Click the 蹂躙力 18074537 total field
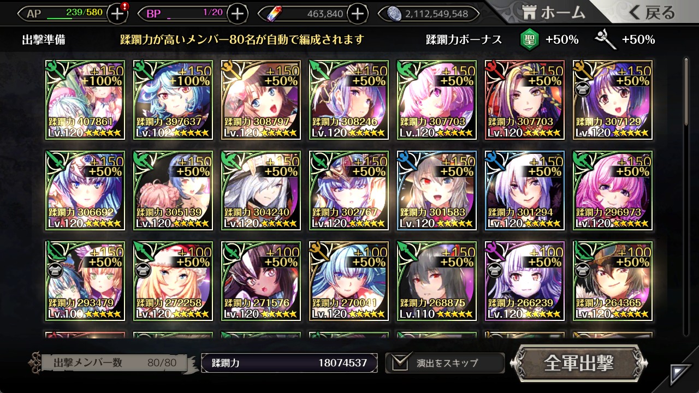Screen dimensions: 699x393 click(289, 363)
